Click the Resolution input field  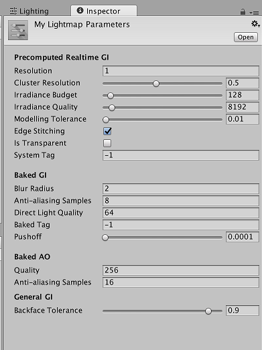click(x=181, y=71)
